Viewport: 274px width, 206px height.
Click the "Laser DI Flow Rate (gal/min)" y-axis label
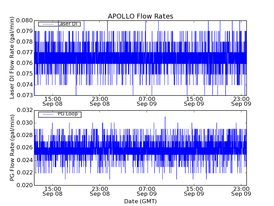click(x=12, y=58)
